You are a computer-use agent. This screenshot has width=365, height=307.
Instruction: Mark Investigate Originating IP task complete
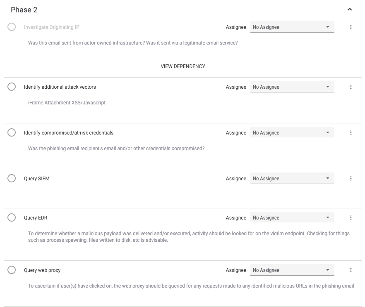[12, 27]
